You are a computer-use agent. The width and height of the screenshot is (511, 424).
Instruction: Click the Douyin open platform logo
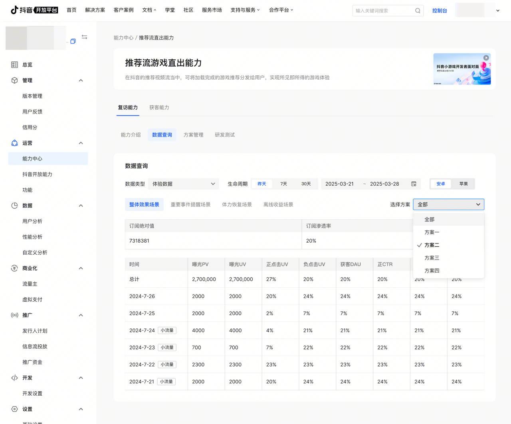coord(34,10)
